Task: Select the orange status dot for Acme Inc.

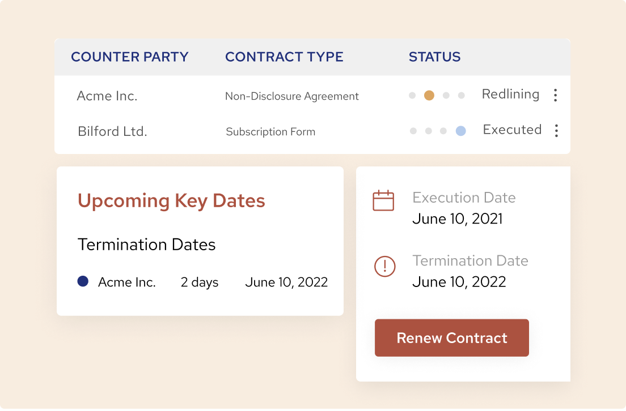Action: pos(429,95)
